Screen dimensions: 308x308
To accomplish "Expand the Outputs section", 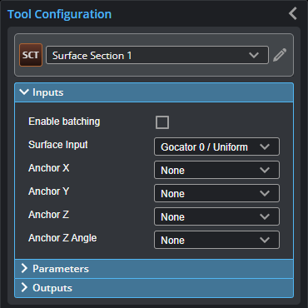I will pos(154,288).
